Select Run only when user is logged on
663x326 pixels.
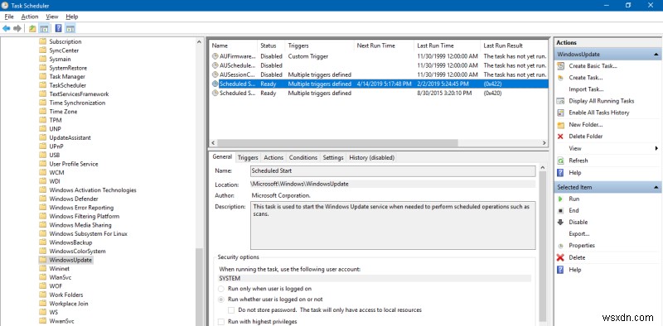(221, 289)
